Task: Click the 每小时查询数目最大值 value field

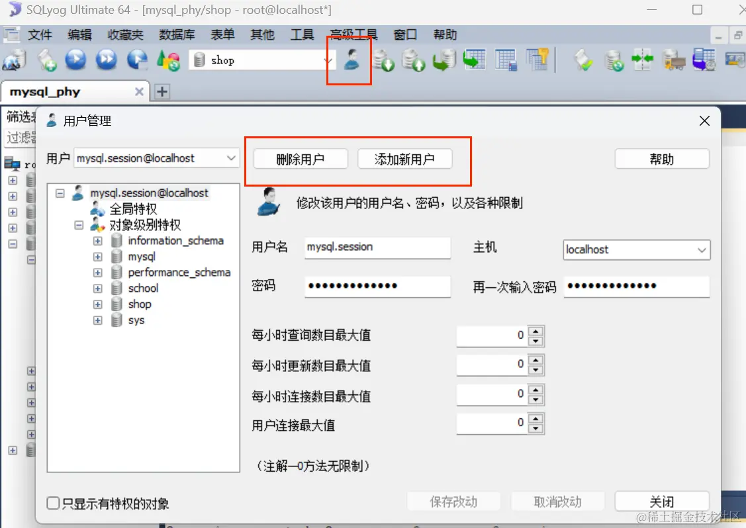Action: coord(492,336)
